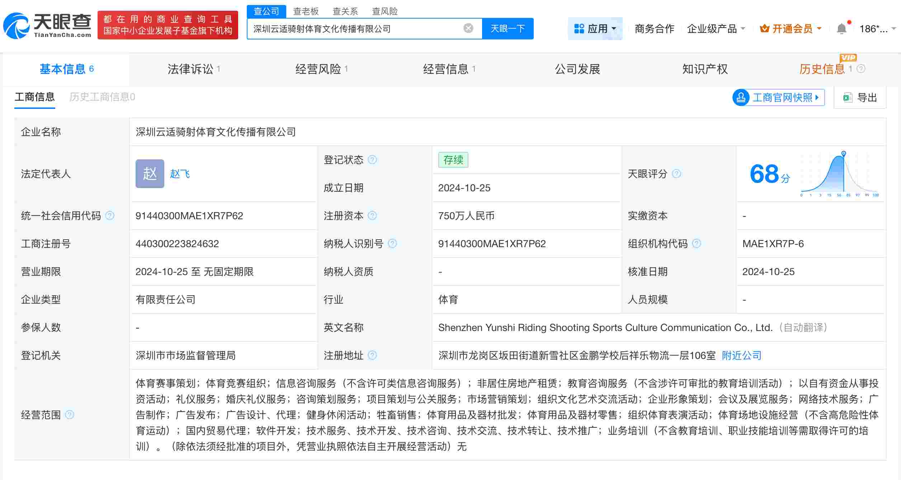
Task: Open the 186* account menu
Action: tap(876, 29)
